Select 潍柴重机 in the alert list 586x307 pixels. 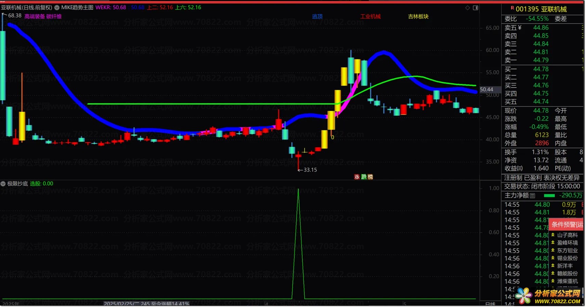pos(568,281)
